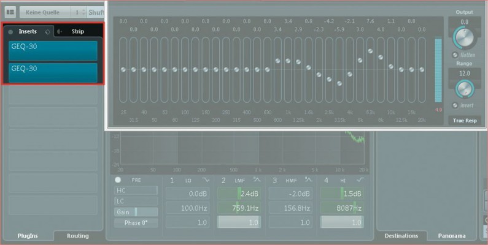488x245 pixels.
Task: Click the Inserts bypass dot icon
Action: coord(10,31)
